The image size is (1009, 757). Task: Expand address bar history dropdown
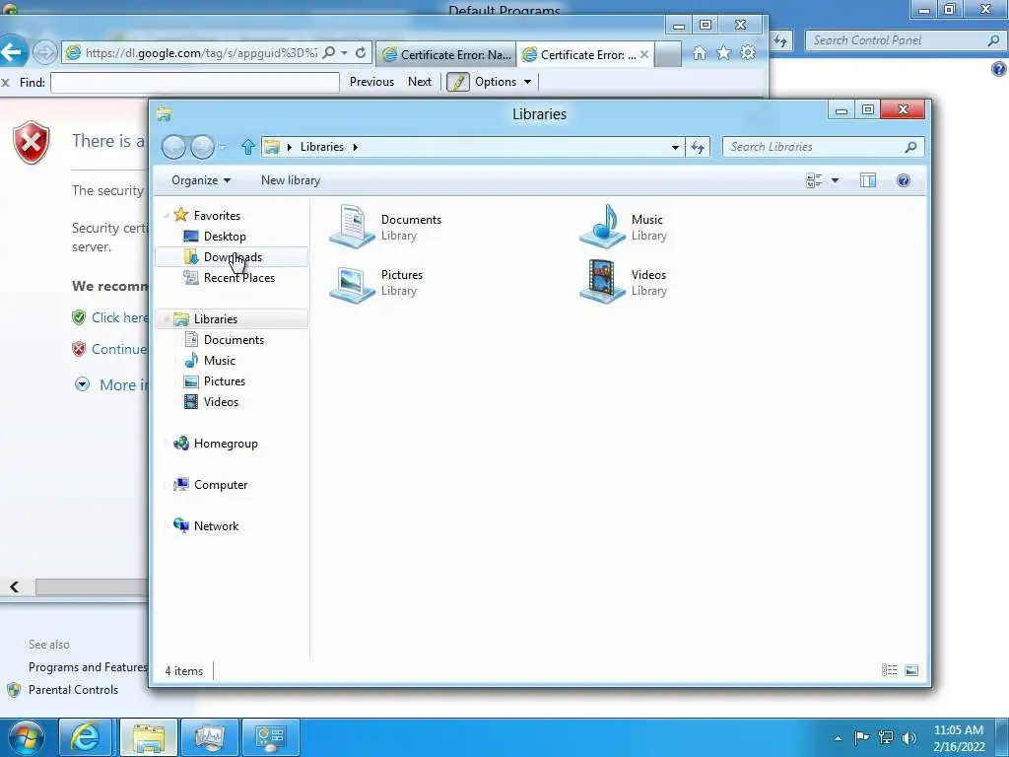coord(675,148)
